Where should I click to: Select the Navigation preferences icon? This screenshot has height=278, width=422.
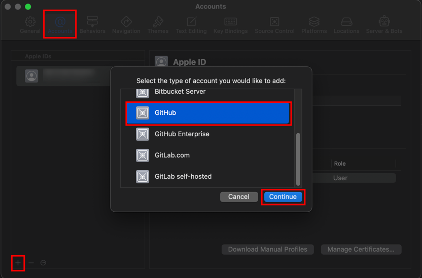point(126,24)
